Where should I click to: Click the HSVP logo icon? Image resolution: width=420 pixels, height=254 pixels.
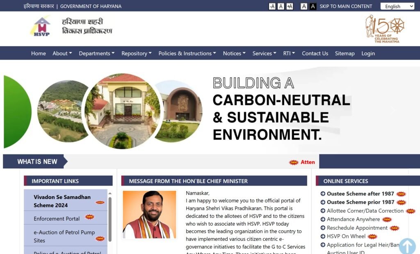click(x=41, y=27)
